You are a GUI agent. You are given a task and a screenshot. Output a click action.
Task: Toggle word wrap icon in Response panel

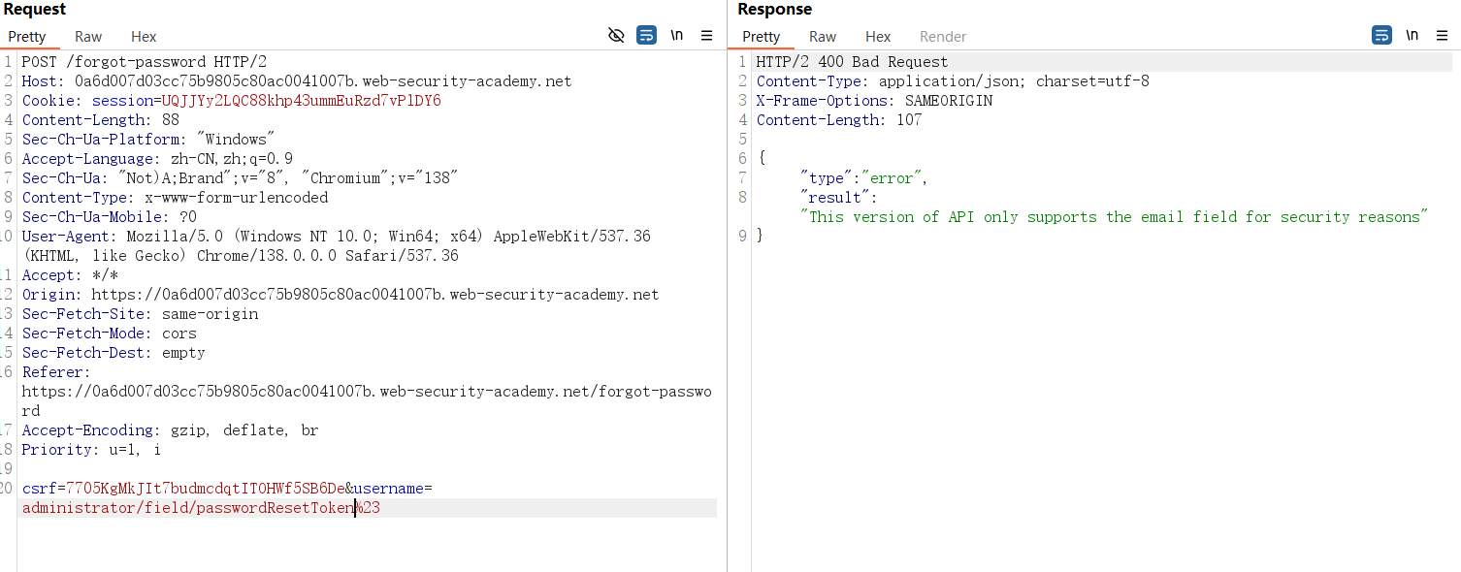pos(1381,36)
